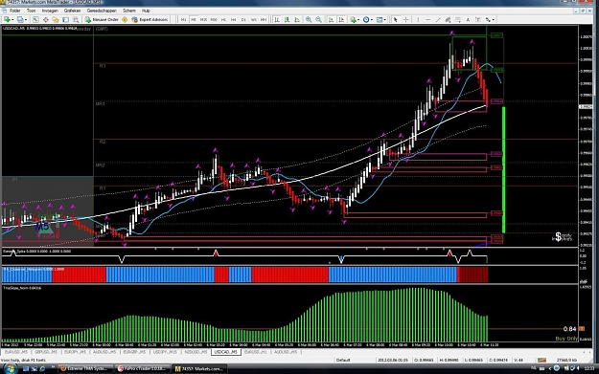The image size is (599, 374).
Task: Switch chart to bar chart
Action: (x=277, y=19)
